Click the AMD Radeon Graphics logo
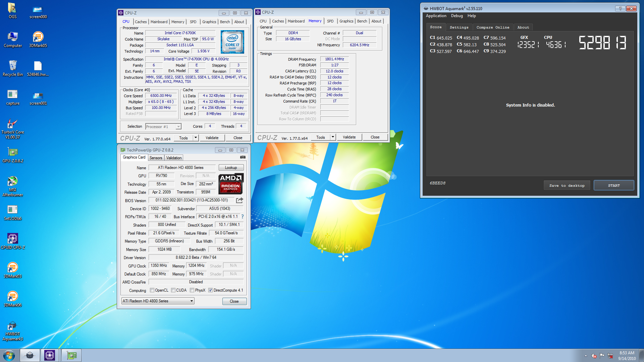Screen dimensions: 644x362 [231, 184]
